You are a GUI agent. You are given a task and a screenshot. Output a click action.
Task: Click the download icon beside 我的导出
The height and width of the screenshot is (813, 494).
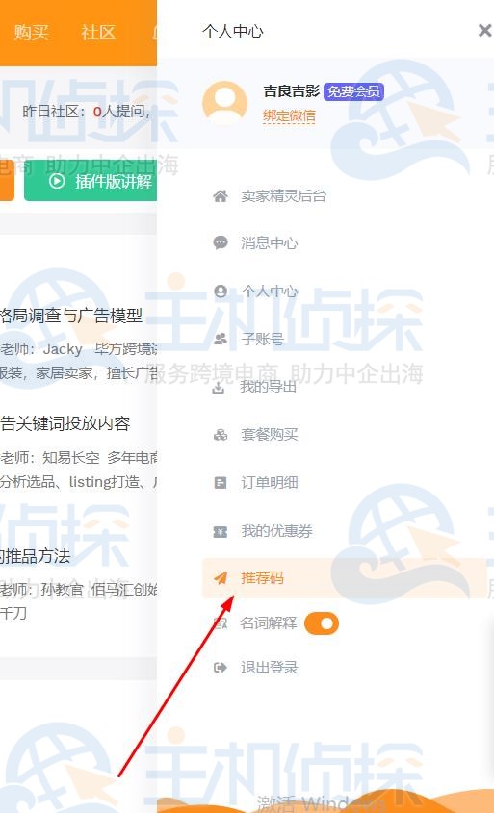click(x=219, y=387)
